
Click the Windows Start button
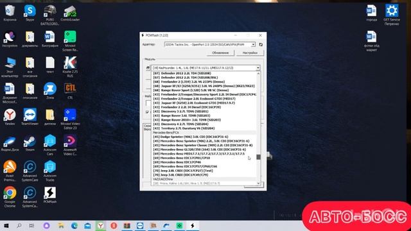click(6, 225)
